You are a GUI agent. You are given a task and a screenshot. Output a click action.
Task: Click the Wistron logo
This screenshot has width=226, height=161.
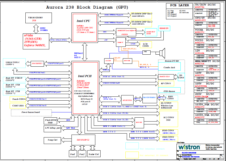coord(189,147)
